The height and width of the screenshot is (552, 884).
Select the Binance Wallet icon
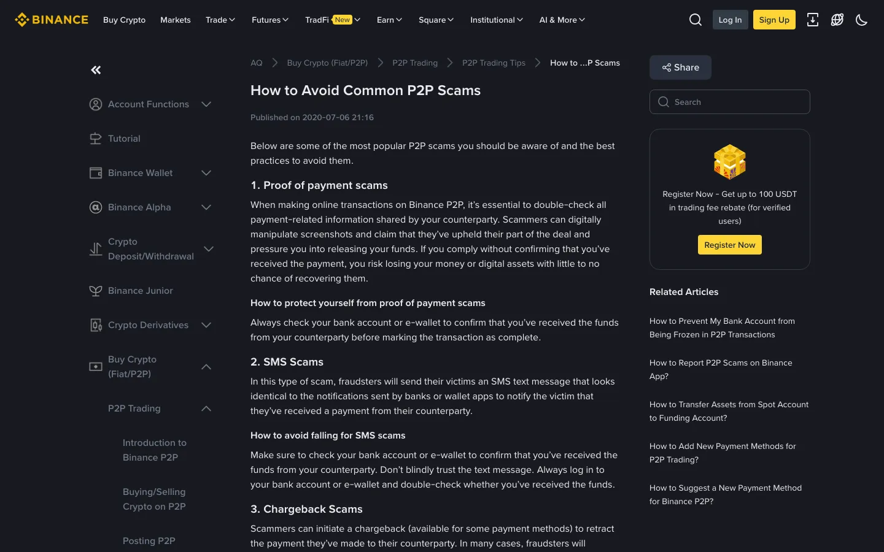tap(96, 173)
